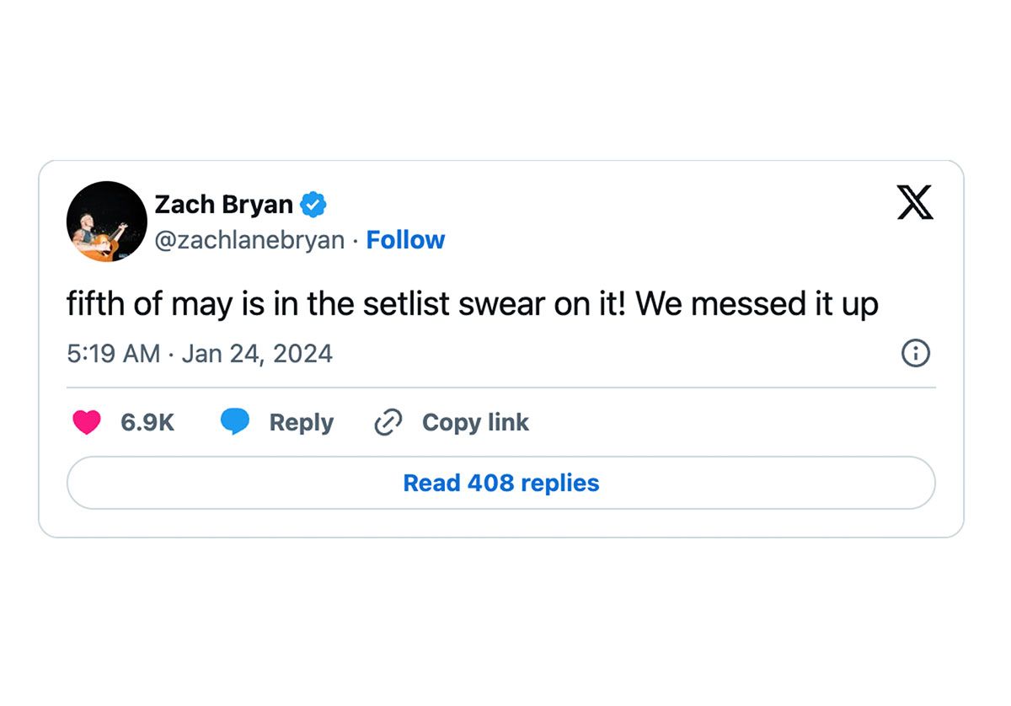
Task: Click the word 'setlist' in the tweet
Action: 406,304
